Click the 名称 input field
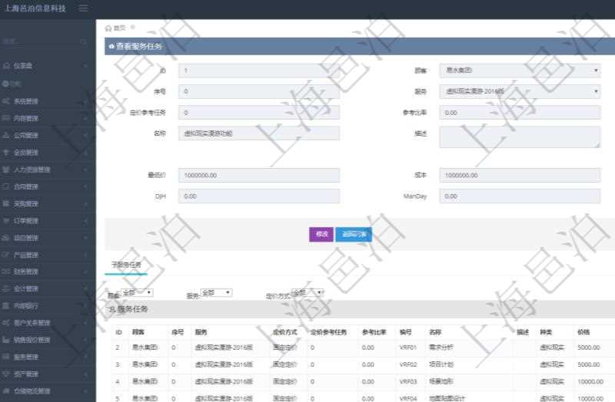Image resolution: width=615 pixels, height=402 pixels. [x=258, y=133]
